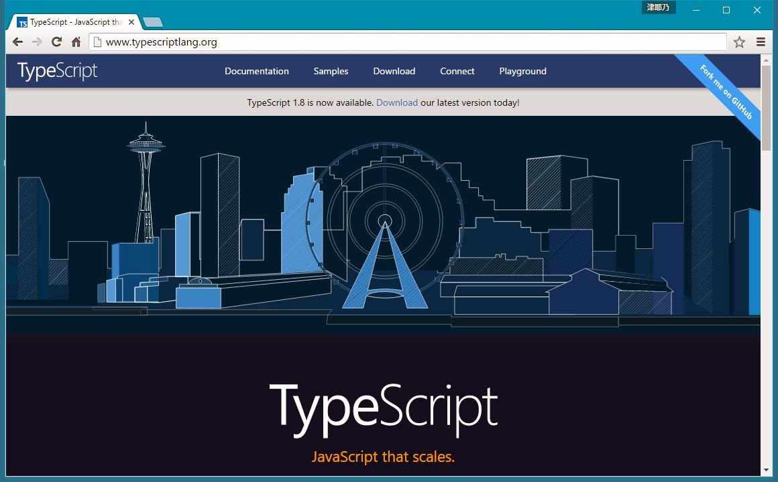The image size is (778, 482).
Task: Reload the page with refresh icon
Action: pos(57,42)
